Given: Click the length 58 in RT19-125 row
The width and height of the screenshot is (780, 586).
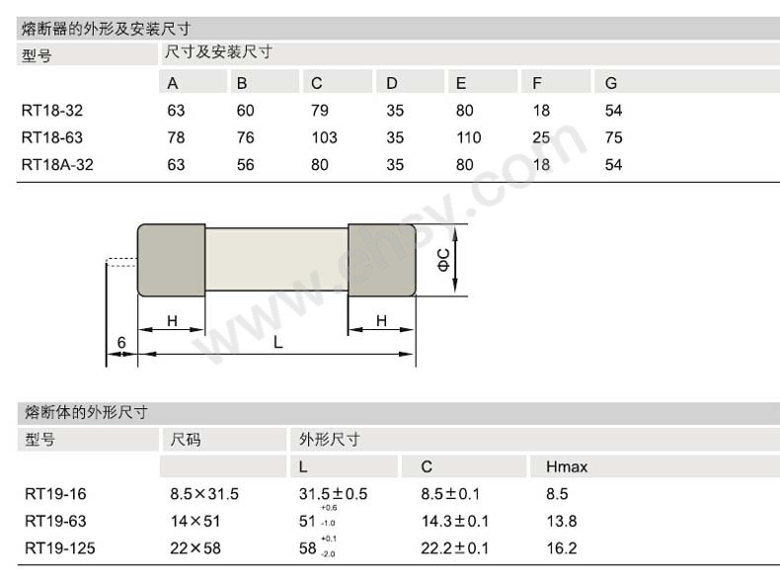Looking at the screenshot, I should pyautogui.click(x=308, y=548).
